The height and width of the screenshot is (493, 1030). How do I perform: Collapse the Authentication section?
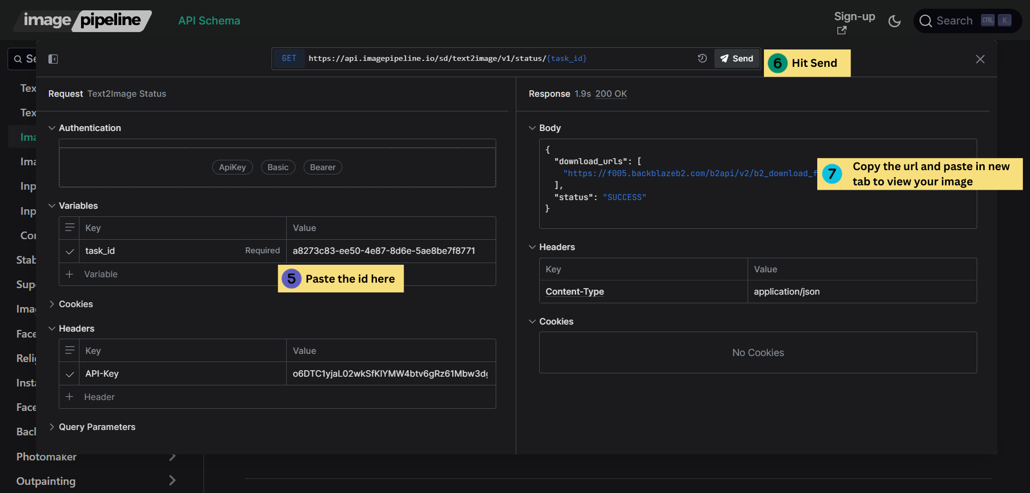pyautogui.click(x=84, y=128)
